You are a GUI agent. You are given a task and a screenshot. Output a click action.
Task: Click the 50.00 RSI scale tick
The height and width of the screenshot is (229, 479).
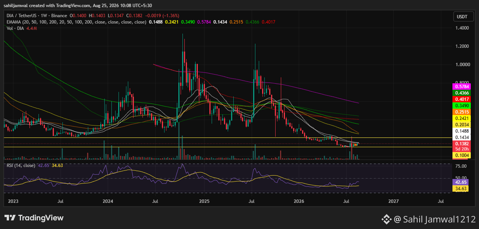pos(461,178)
